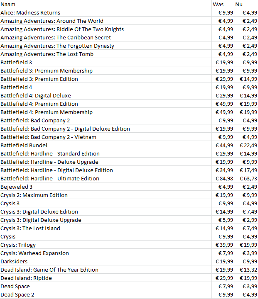Select the Battlefield 4 name cell
The width and height of the screenshot is (258, 299).
pos(106,87)
